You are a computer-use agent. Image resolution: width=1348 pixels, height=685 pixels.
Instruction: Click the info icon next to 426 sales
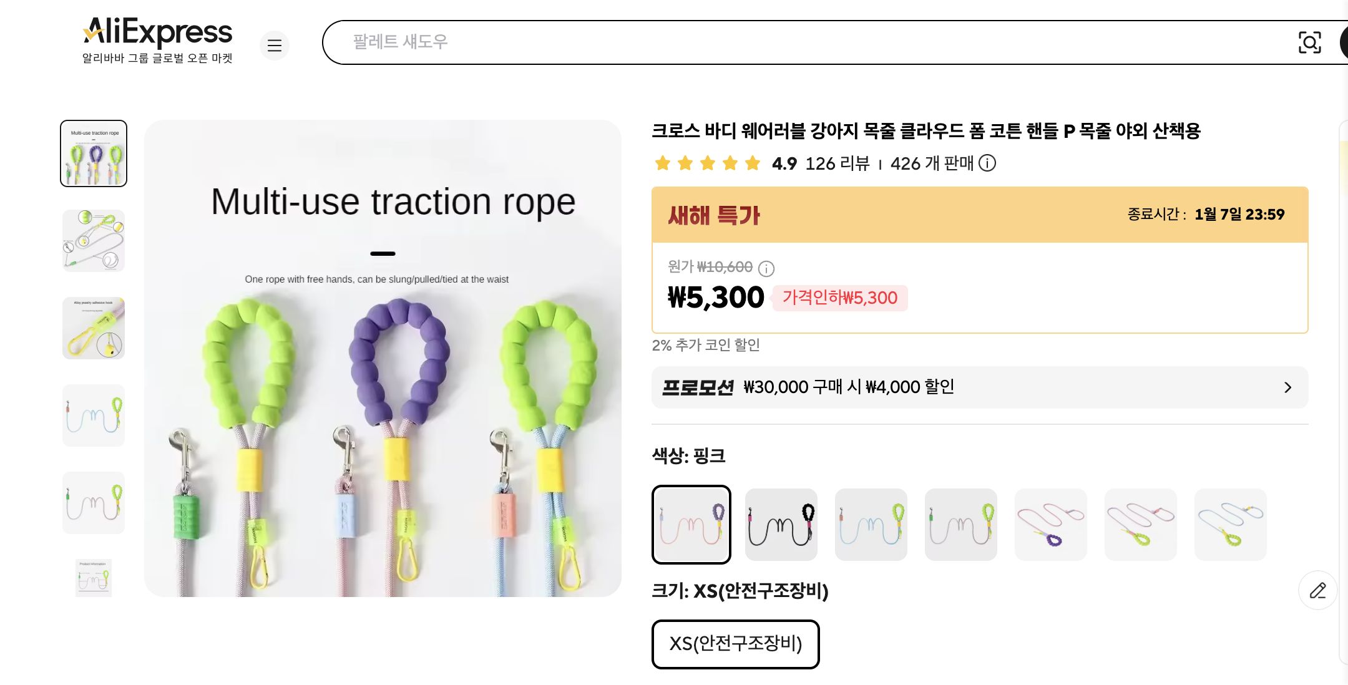(x=987, y=164)
